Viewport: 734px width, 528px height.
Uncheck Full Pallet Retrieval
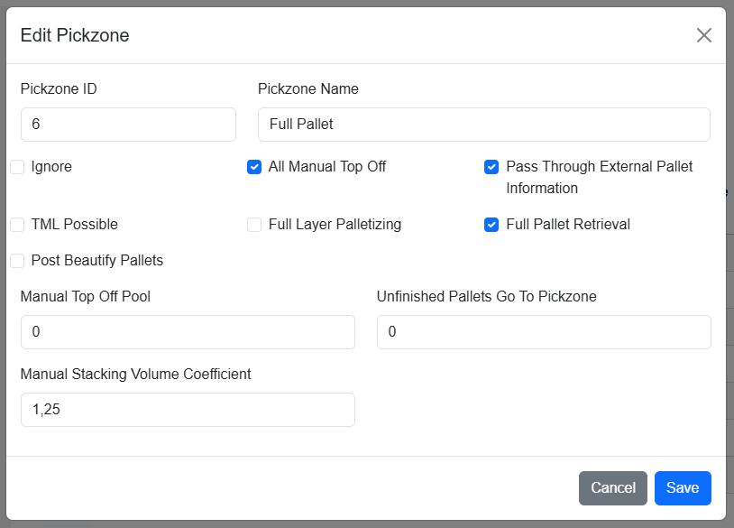pos(491,225)
